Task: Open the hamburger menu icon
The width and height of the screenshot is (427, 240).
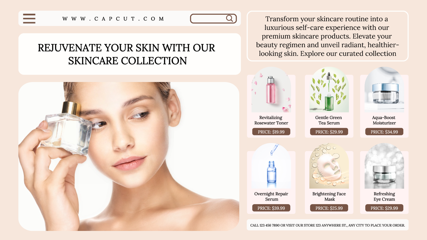Action: point(29,19)
